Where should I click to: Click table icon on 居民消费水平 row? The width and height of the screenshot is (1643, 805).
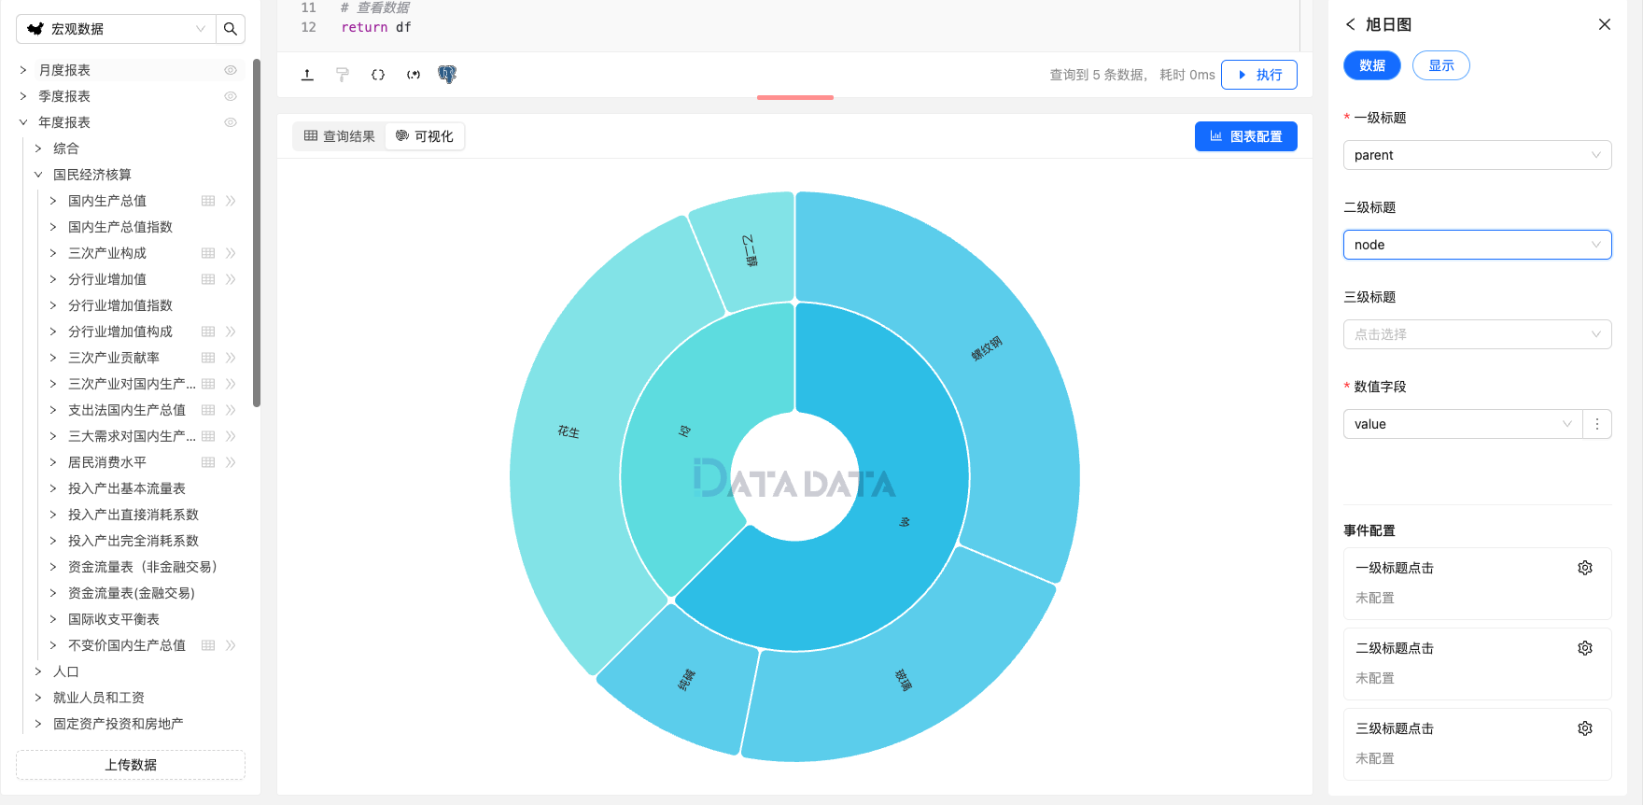pos(208,462)
